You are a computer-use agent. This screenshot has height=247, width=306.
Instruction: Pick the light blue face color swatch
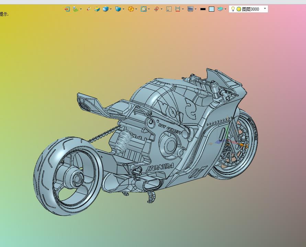click(x=212, y=9)
